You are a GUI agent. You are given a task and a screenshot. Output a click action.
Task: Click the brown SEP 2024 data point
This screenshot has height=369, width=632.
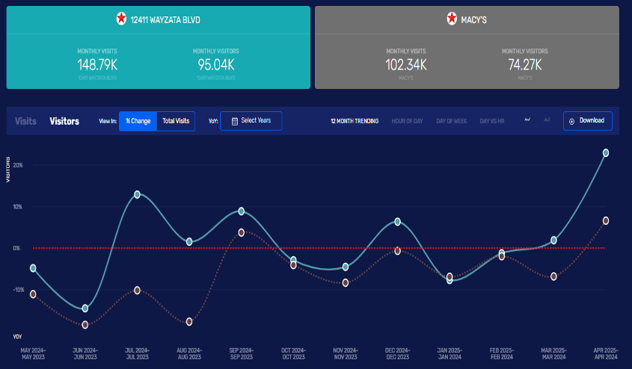coord(241,232)
